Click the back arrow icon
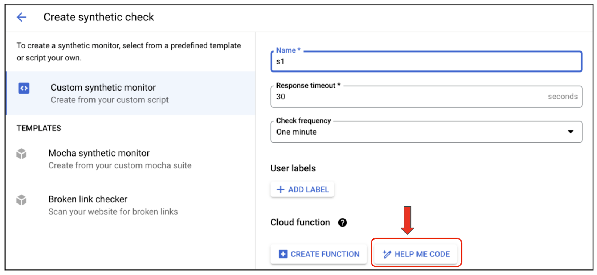Image resolution: width=597 pixels, height=275 pixels. pyautogui.click(x=22, y=17)
